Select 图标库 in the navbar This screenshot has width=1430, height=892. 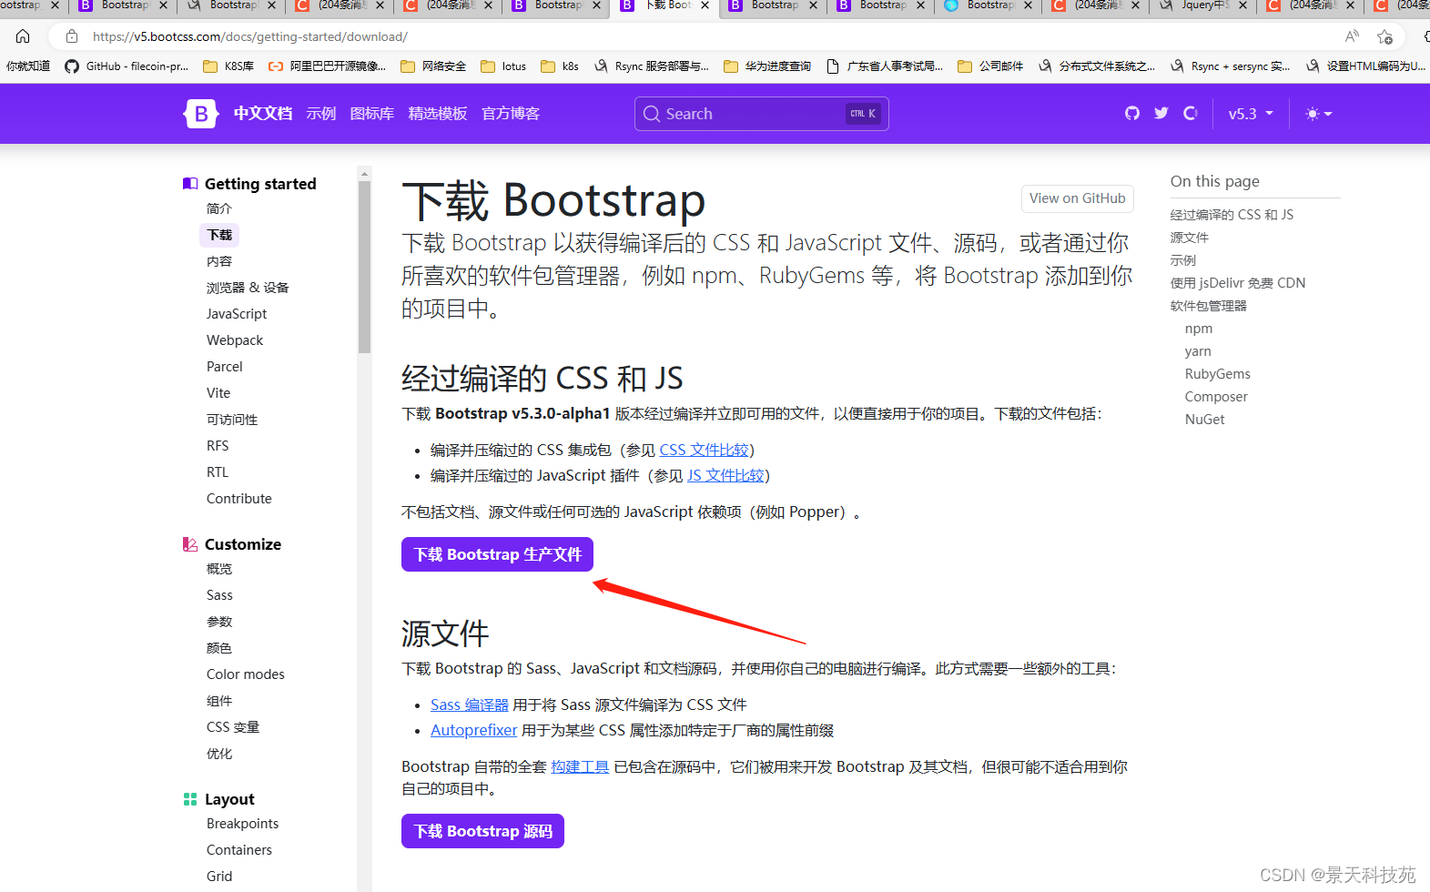pyautogui.click(x=372, y=114)
